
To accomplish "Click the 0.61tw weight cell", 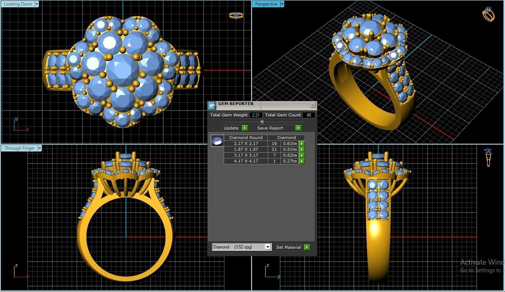I will [x=290, y=143].
